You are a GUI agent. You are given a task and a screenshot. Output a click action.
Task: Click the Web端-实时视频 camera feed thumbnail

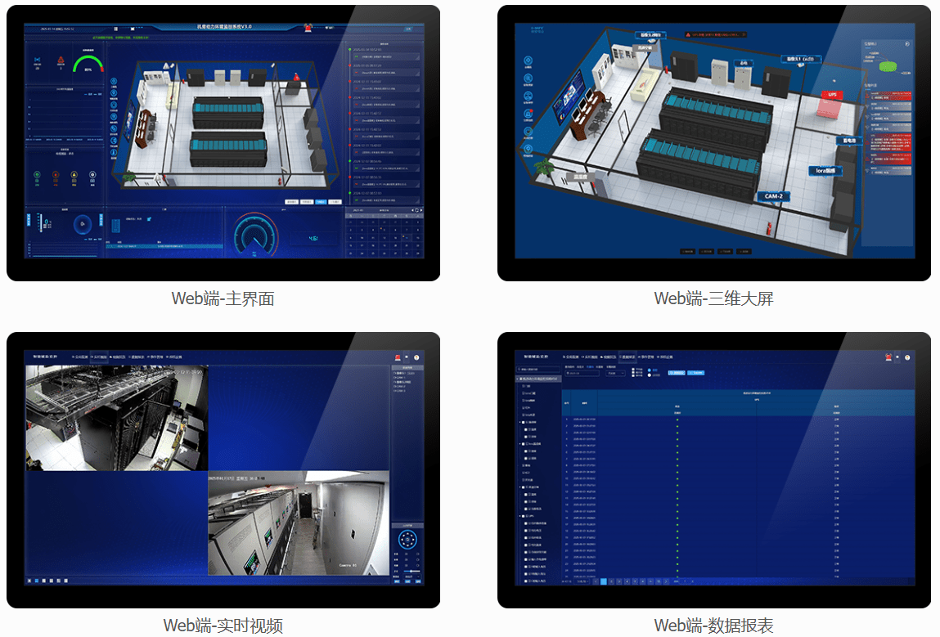[116, 418]
